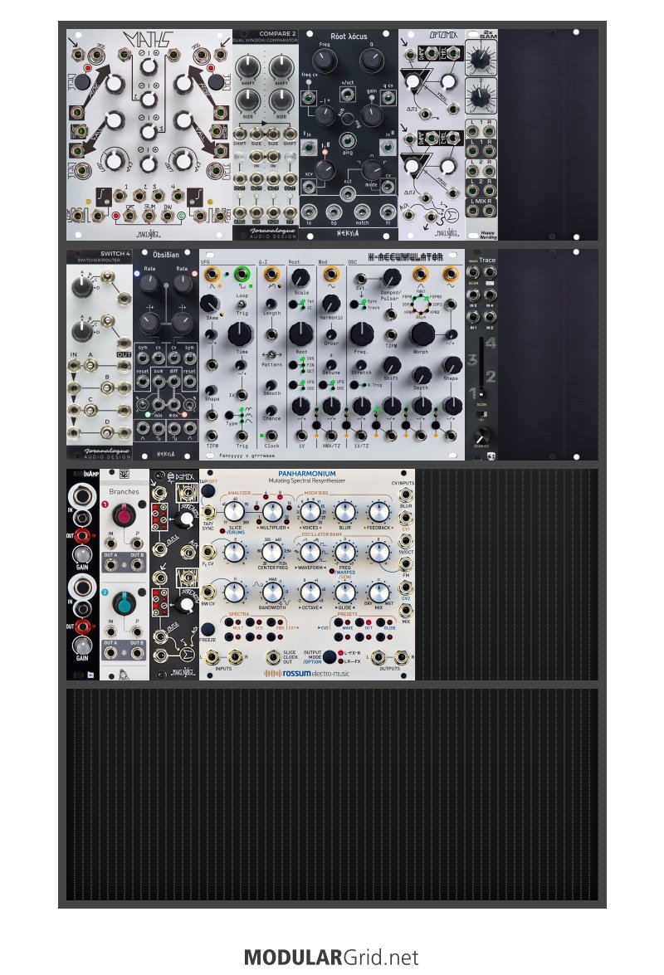Viewport: 664px width, 975px height.
Task: Click the FEEDBACK knob on Panharmonium
Action: pyautogui.click(x=378, y=512)
